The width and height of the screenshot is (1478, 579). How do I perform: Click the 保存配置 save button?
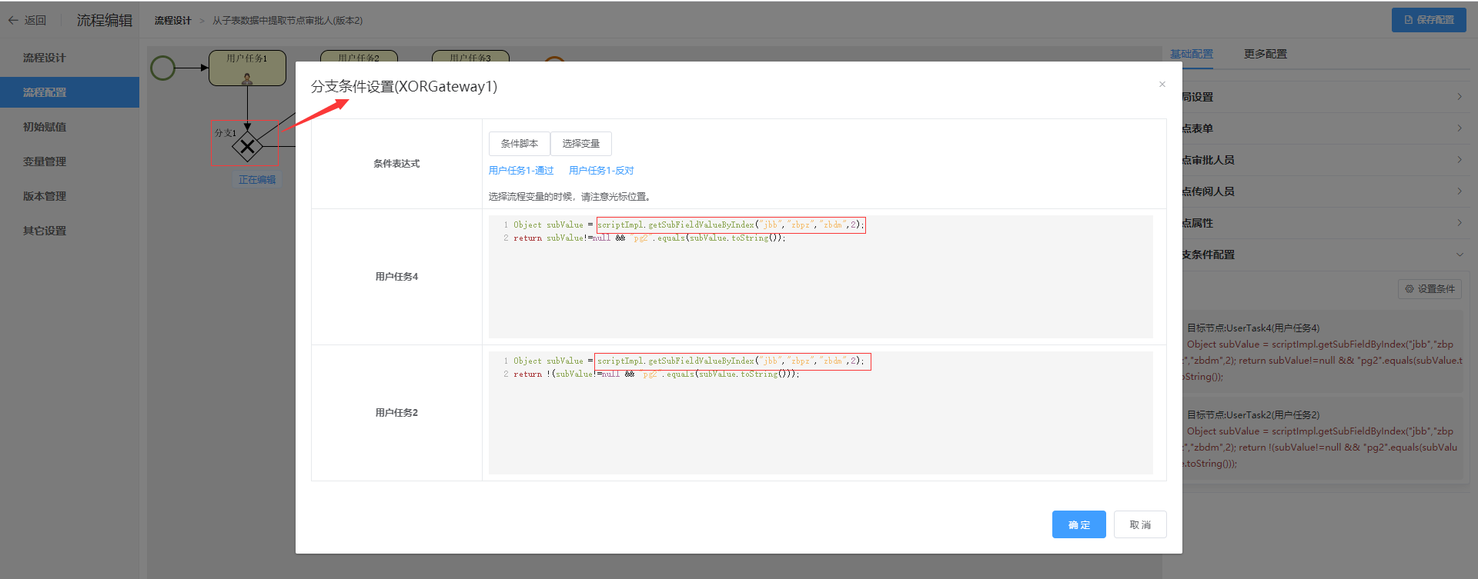(x=1428, y=20)
